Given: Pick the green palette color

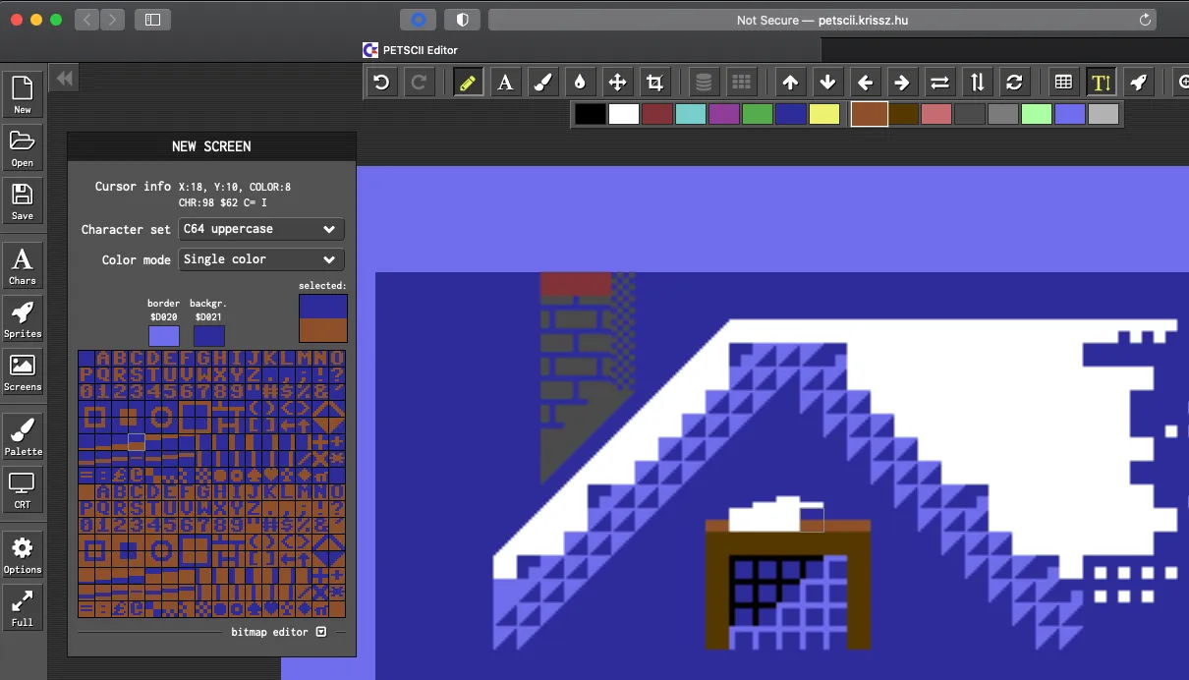Looking at the screenshot, I should (758, 114).
